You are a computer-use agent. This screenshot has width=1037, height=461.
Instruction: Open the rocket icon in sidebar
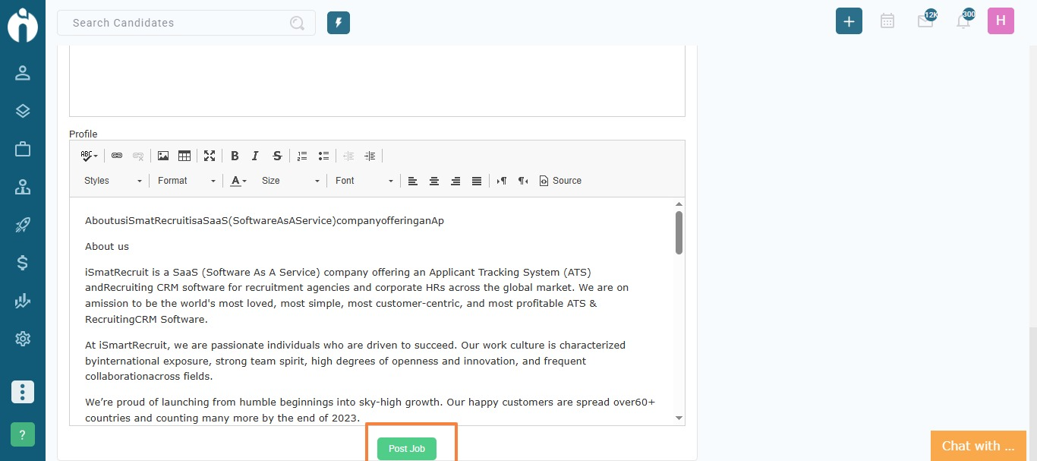click(23, 225)
